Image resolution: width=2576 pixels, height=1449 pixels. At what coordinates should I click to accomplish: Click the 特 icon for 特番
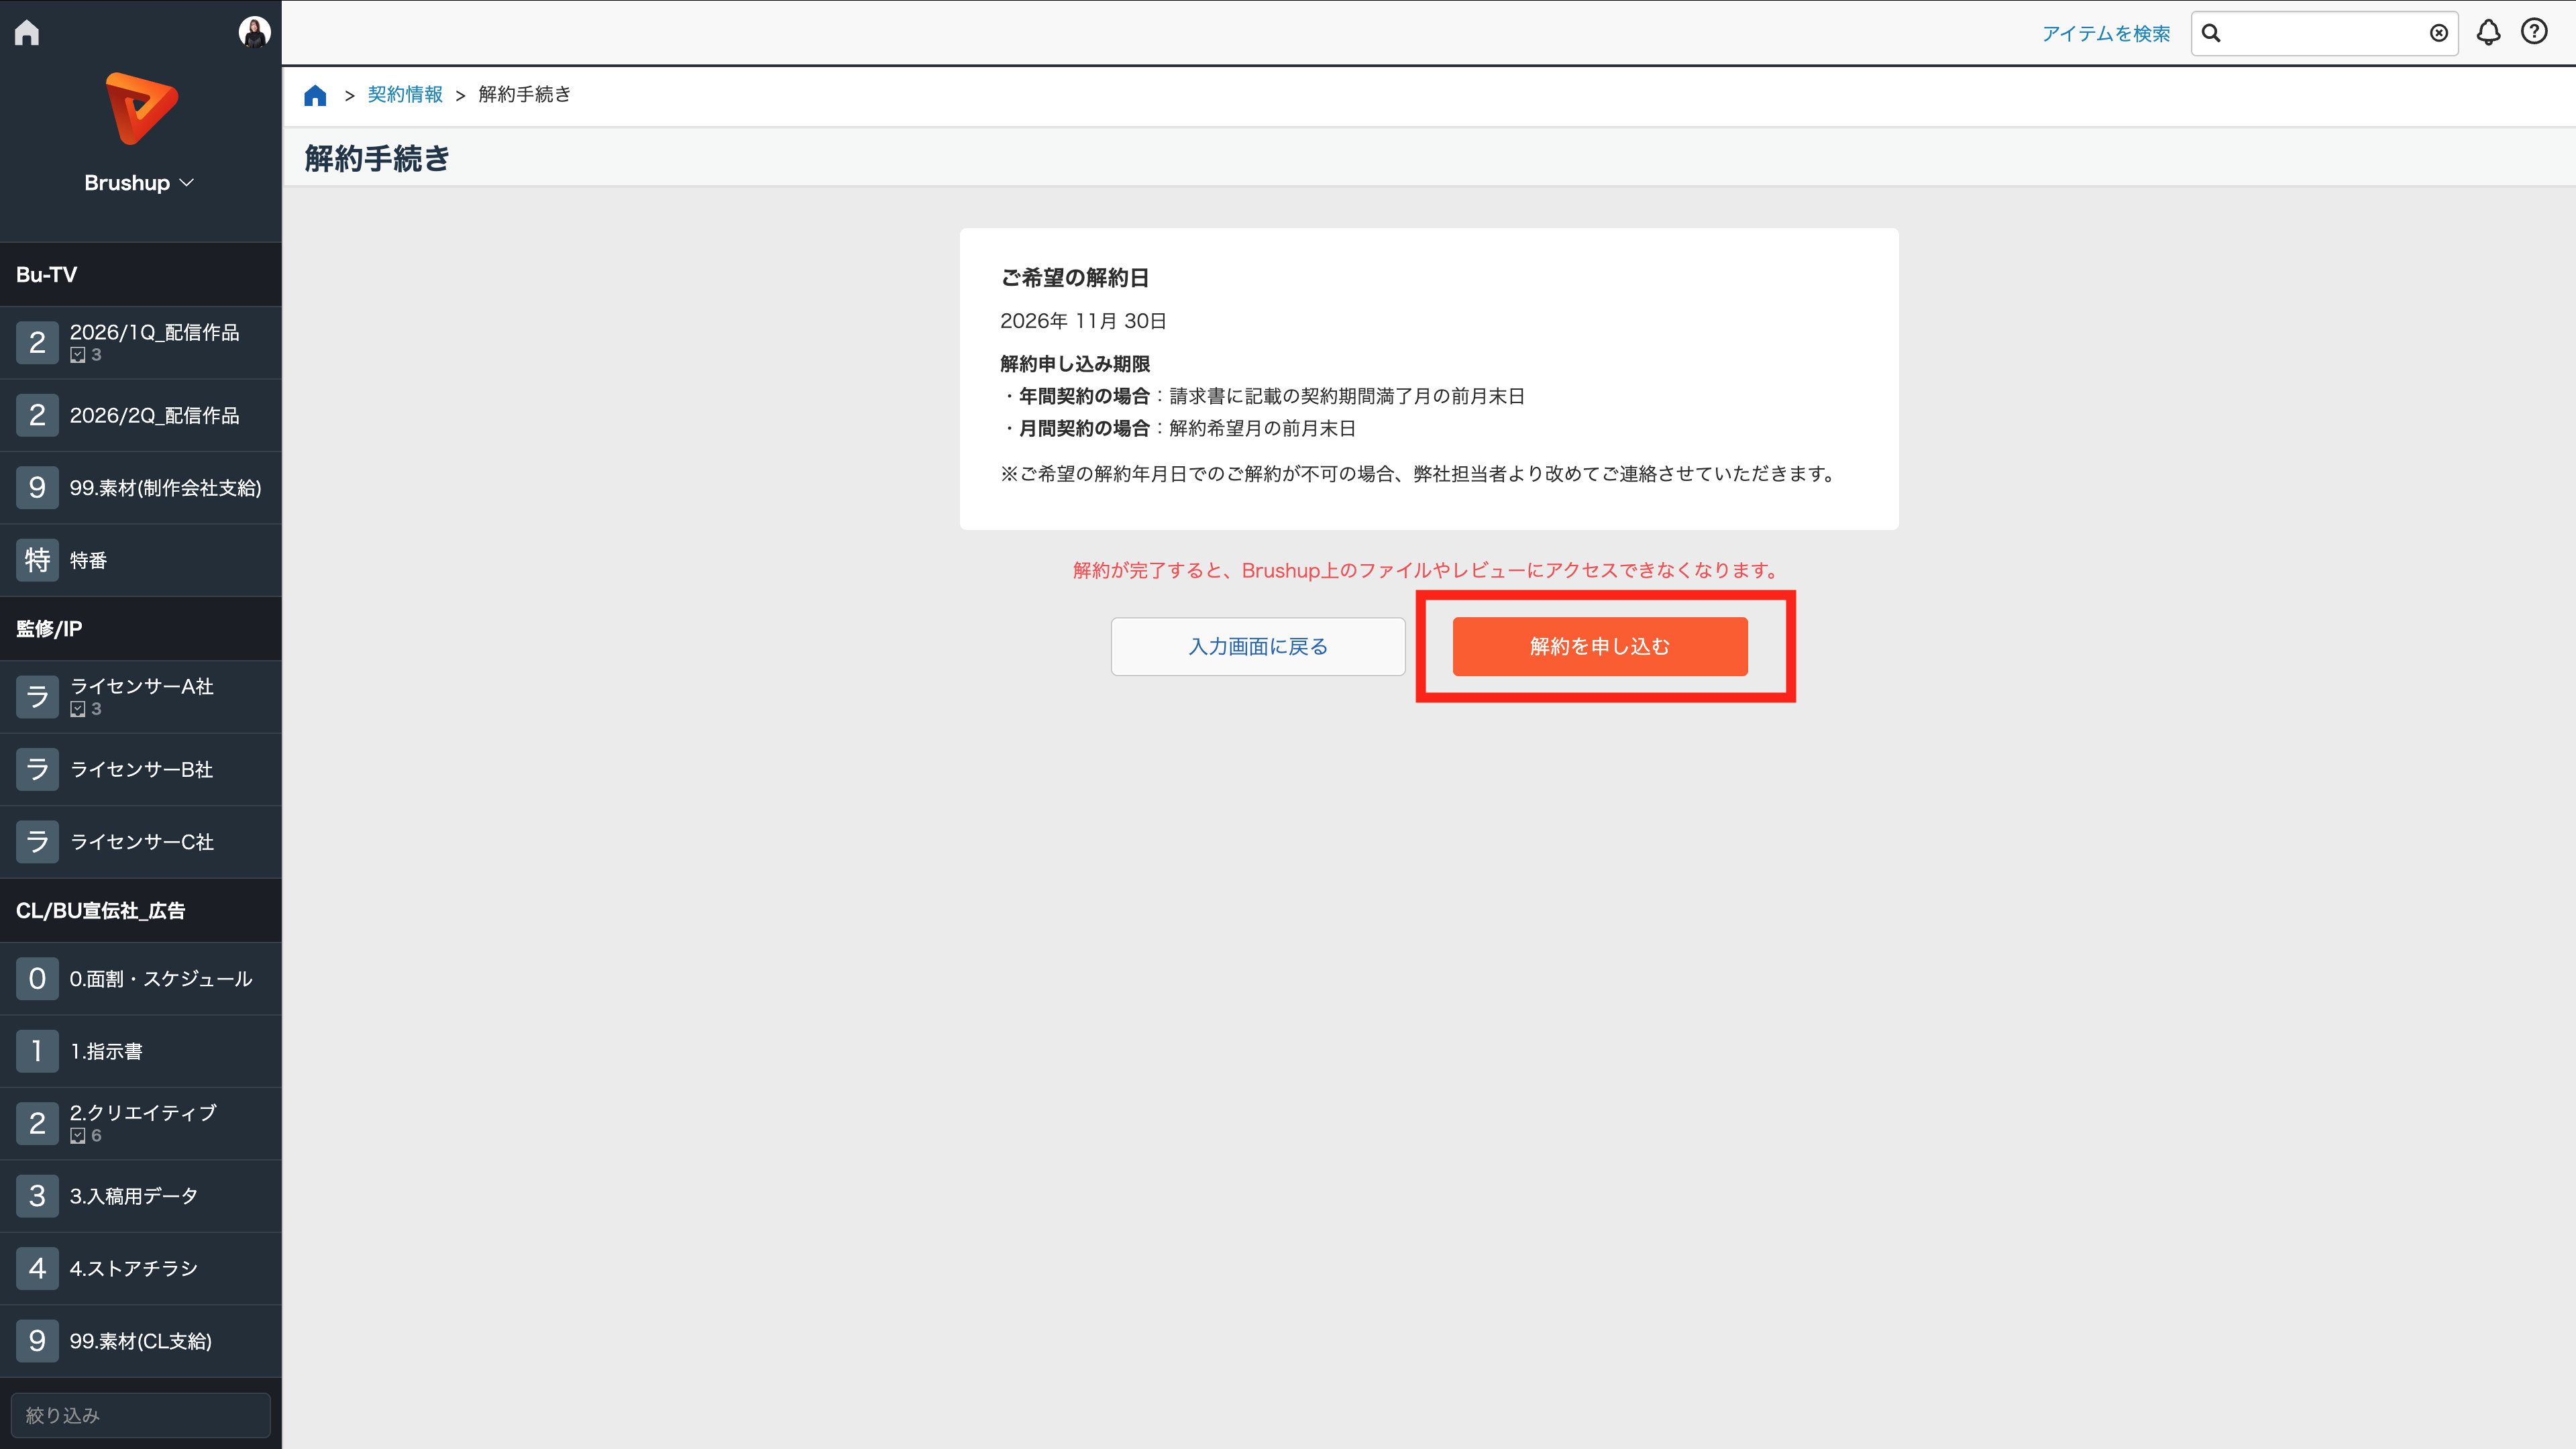37,560
